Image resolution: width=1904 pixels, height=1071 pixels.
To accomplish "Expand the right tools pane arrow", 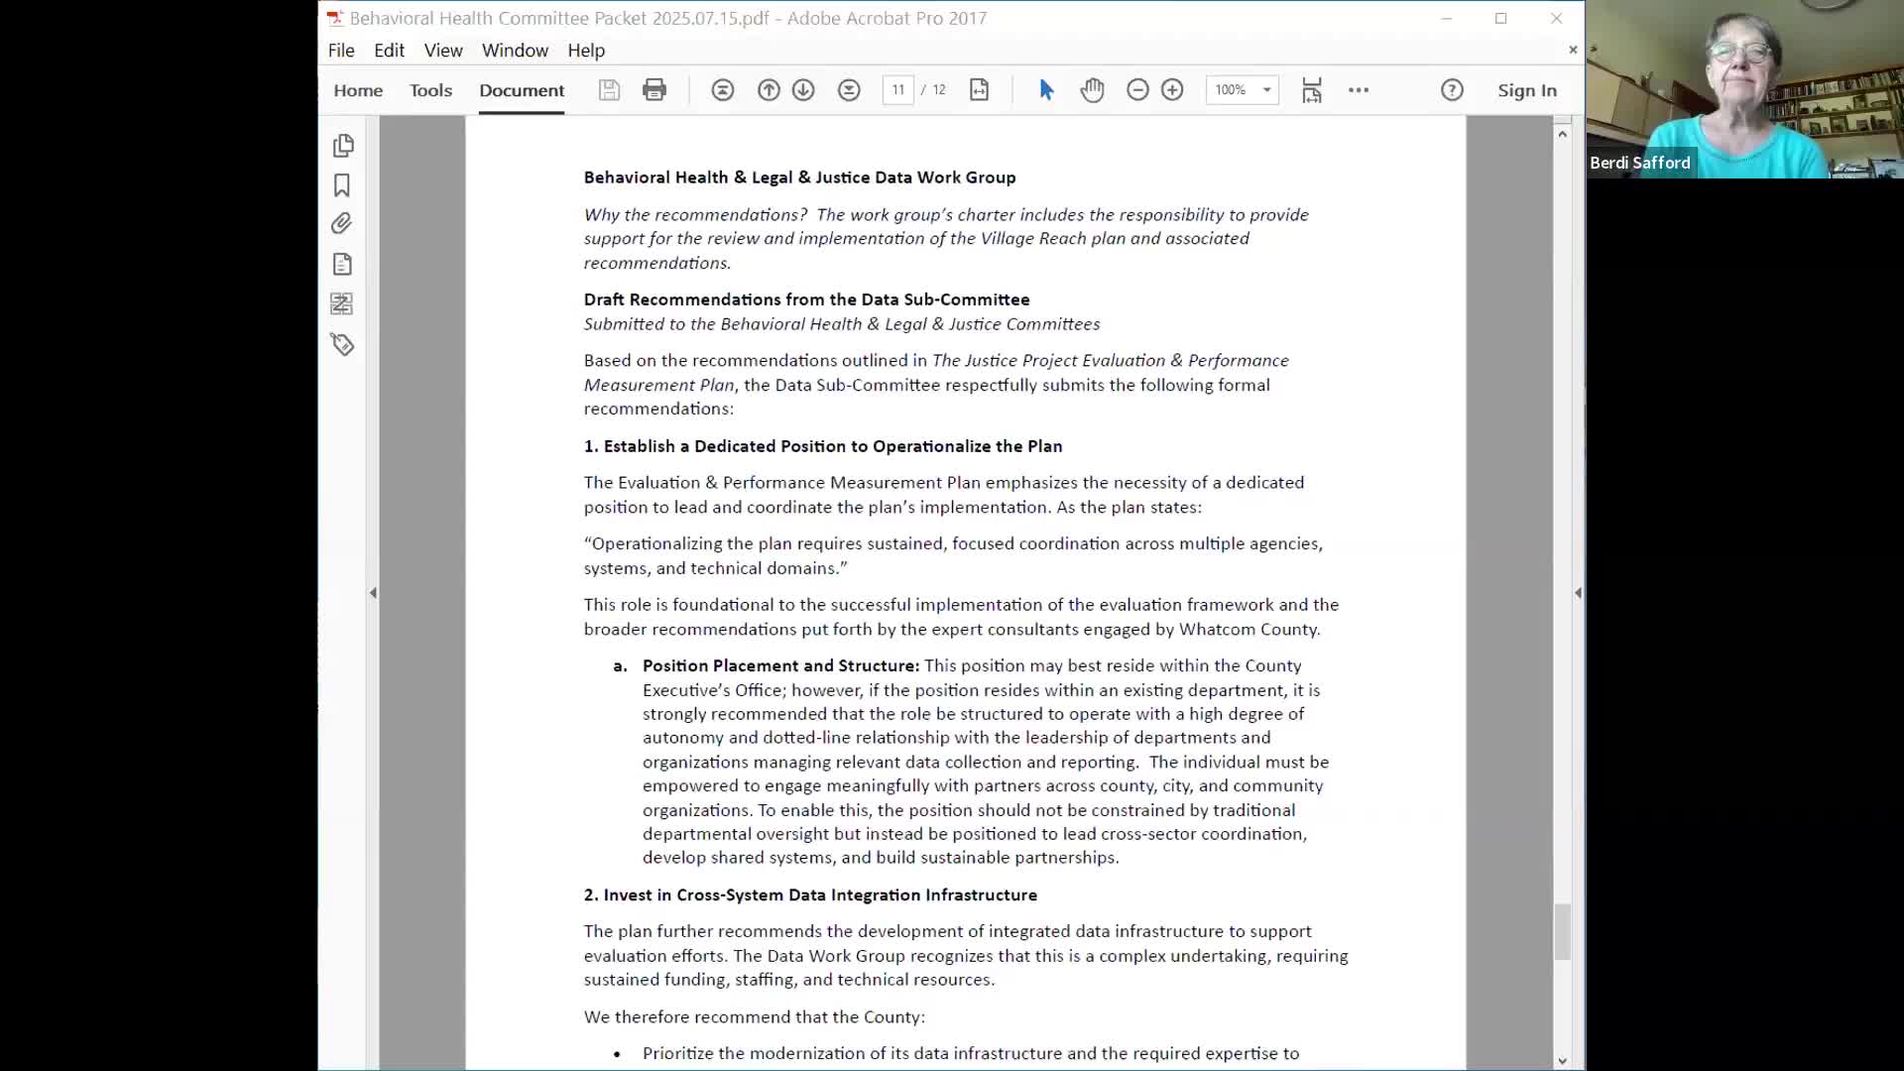I will click(x=1577, y=593).
